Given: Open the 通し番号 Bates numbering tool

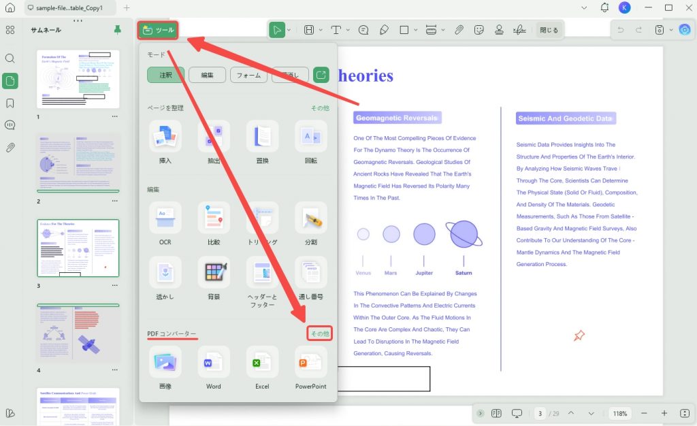Looking at the screenshot, I should point(310,278).
